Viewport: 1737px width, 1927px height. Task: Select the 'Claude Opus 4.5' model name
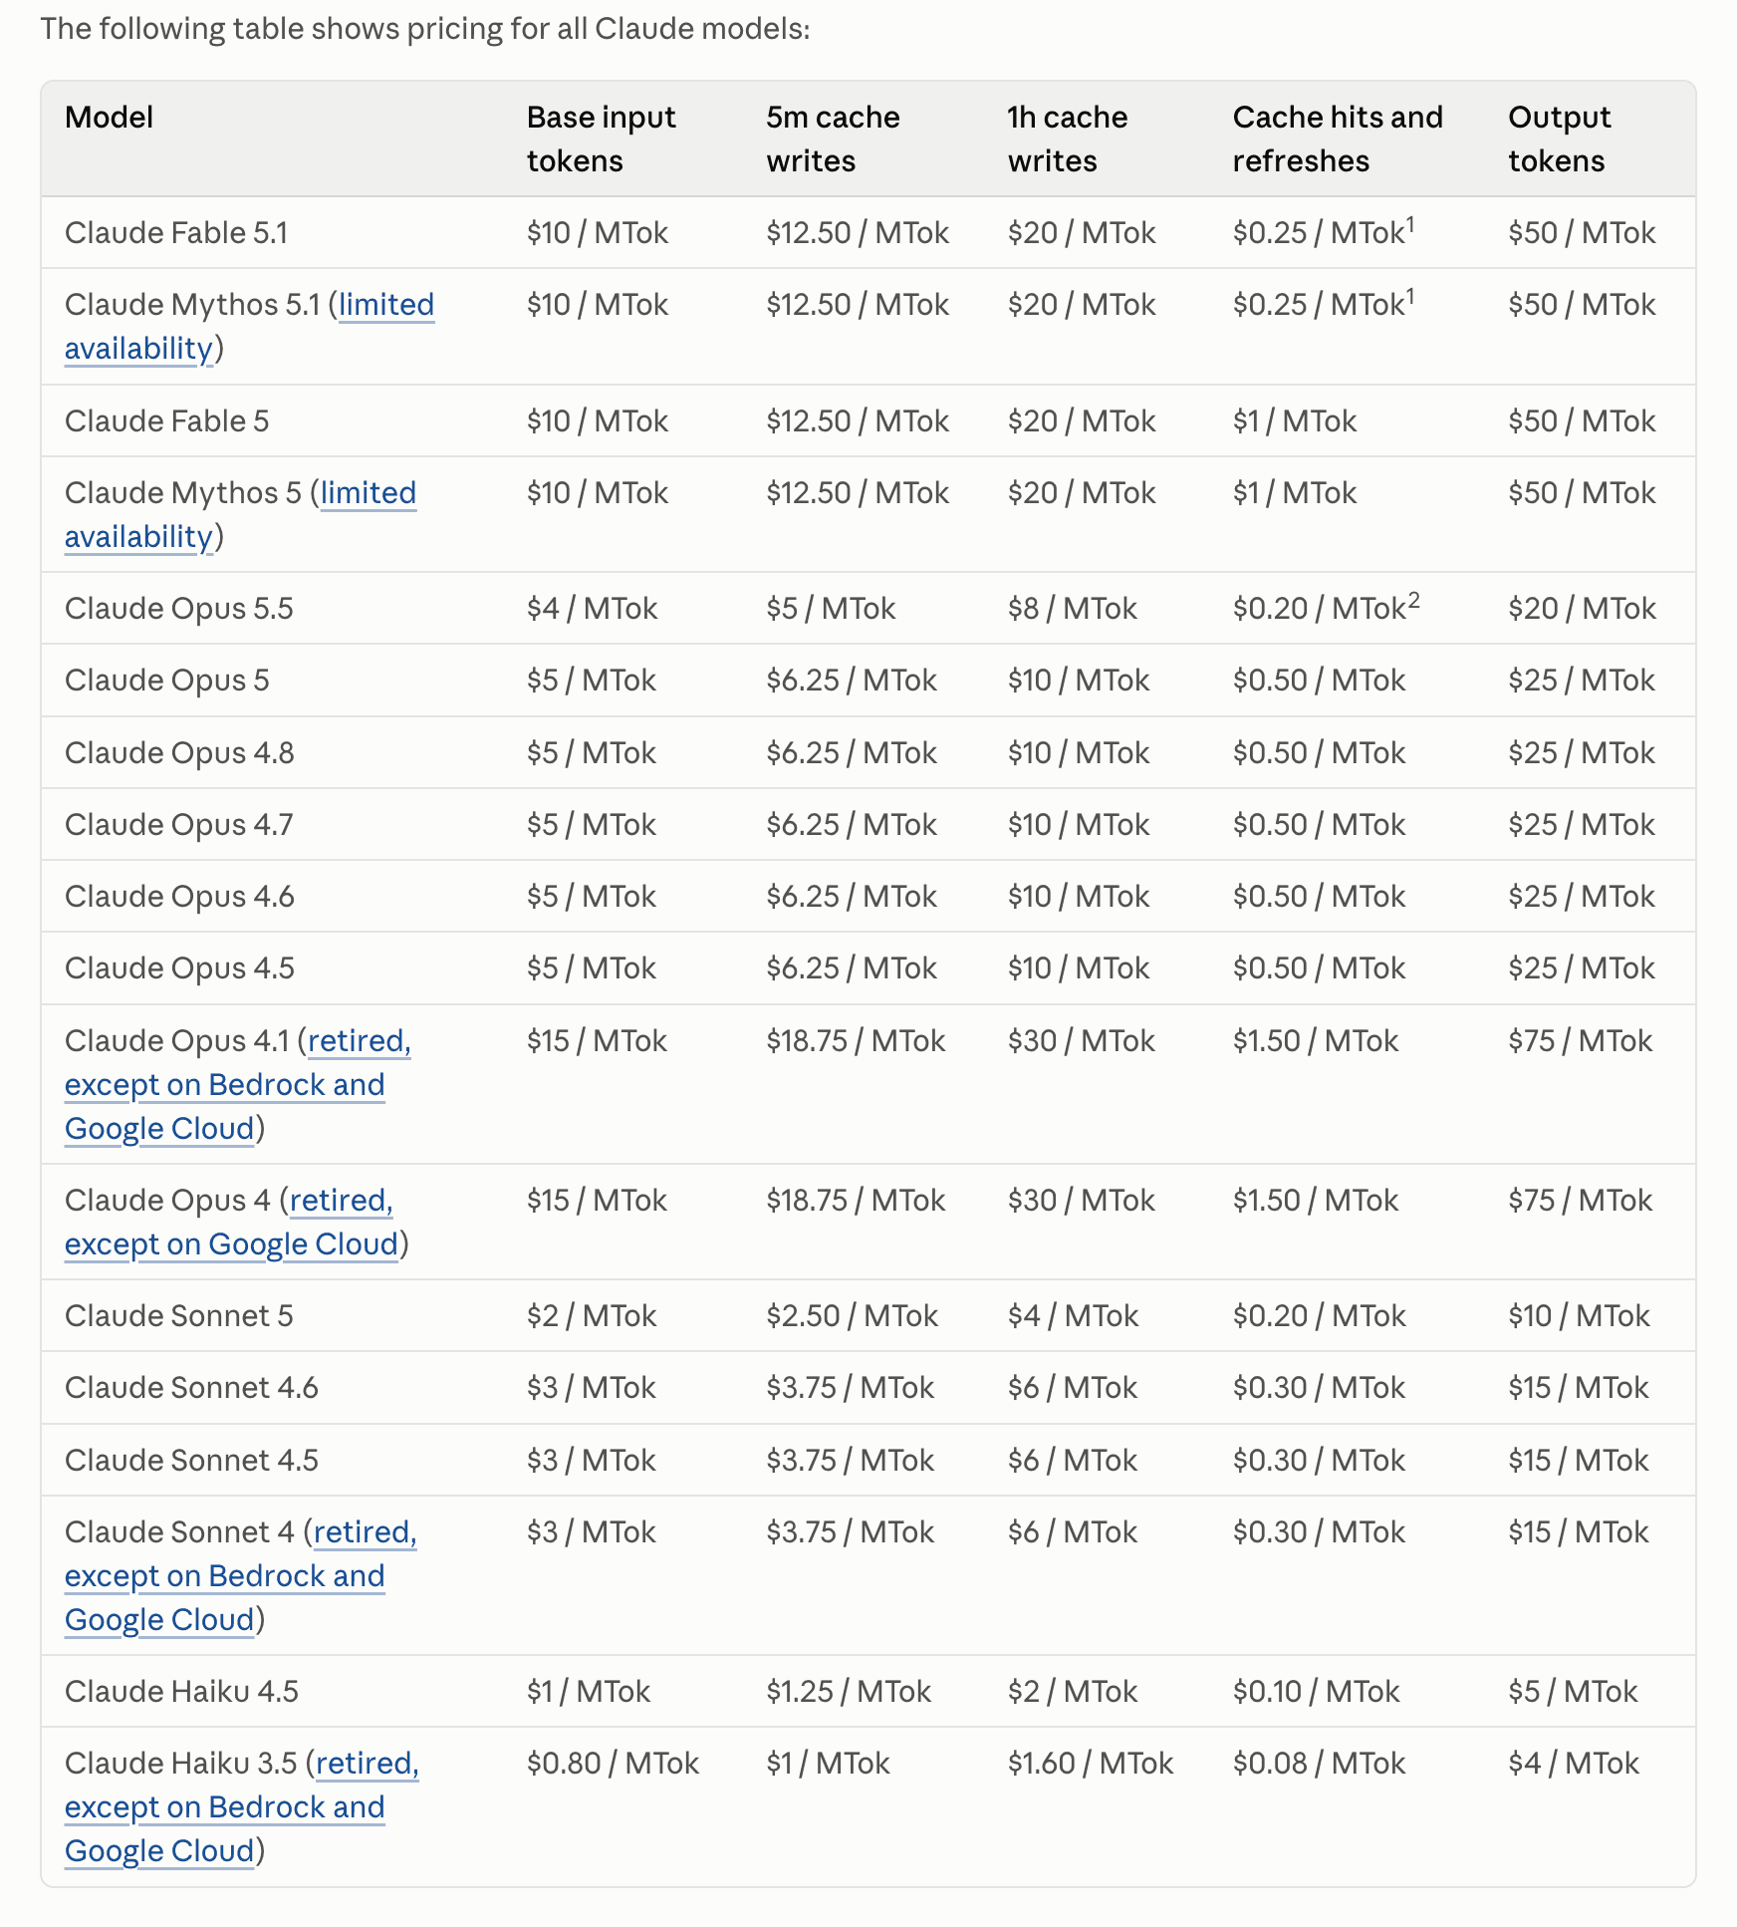click(x=179, y=968)
